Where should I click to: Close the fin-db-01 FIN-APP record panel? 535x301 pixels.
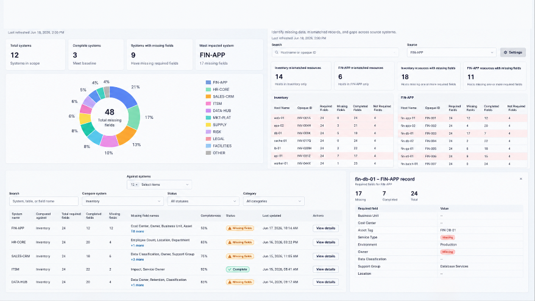[520, 179]
